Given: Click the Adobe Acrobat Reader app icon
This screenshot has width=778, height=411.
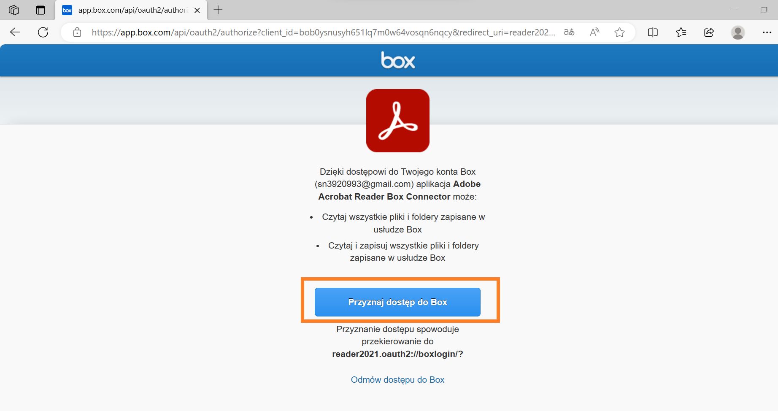Looking at the screenshot, I should coord(397,120).
